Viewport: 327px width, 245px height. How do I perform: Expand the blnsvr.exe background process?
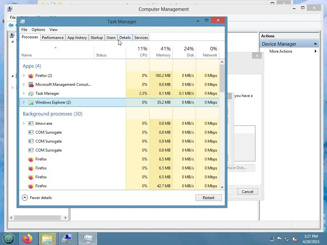pyautogui.click(x=24, y=123)
